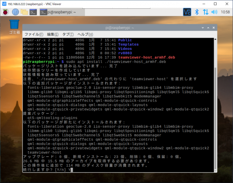
Task: Open the Raspberry Pi main menu
Action: click(x=5, y=12)
